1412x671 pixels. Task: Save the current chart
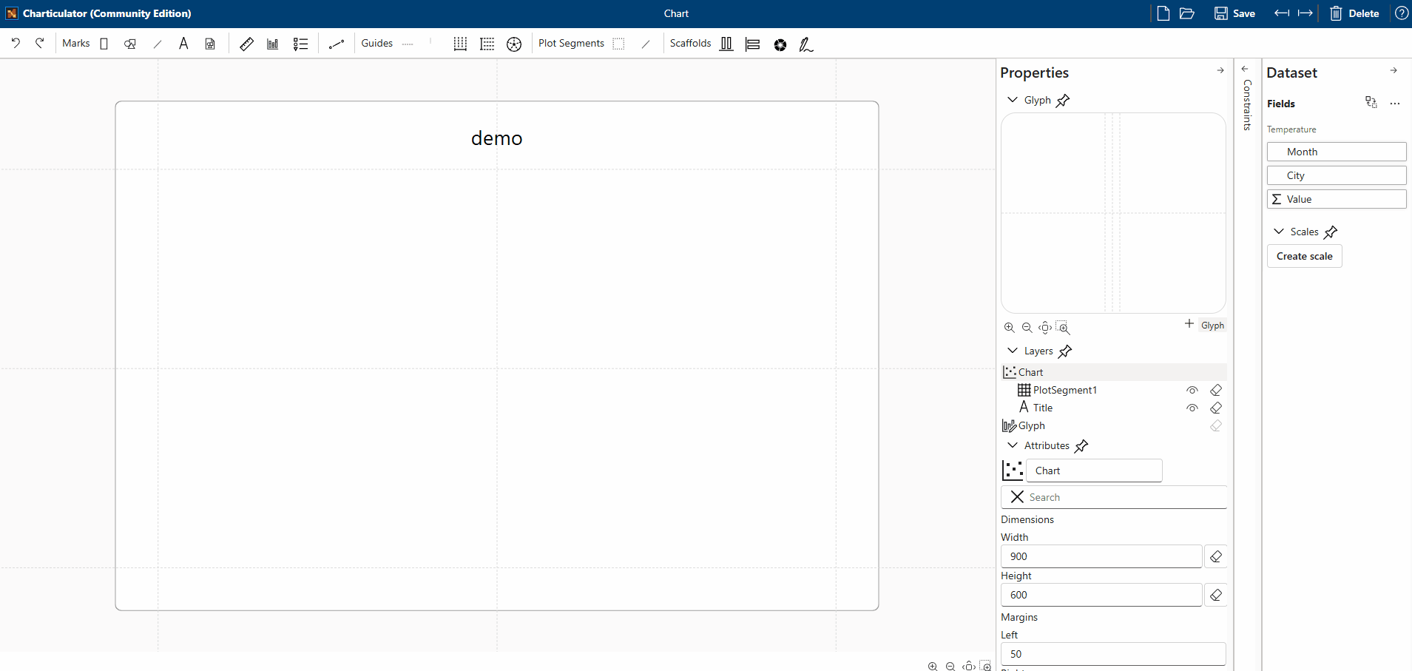1234,13
